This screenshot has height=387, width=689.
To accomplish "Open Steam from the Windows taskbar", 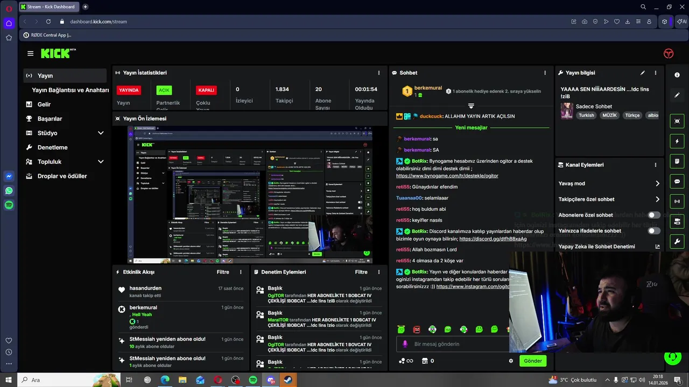I will click(x=288, y=380).
